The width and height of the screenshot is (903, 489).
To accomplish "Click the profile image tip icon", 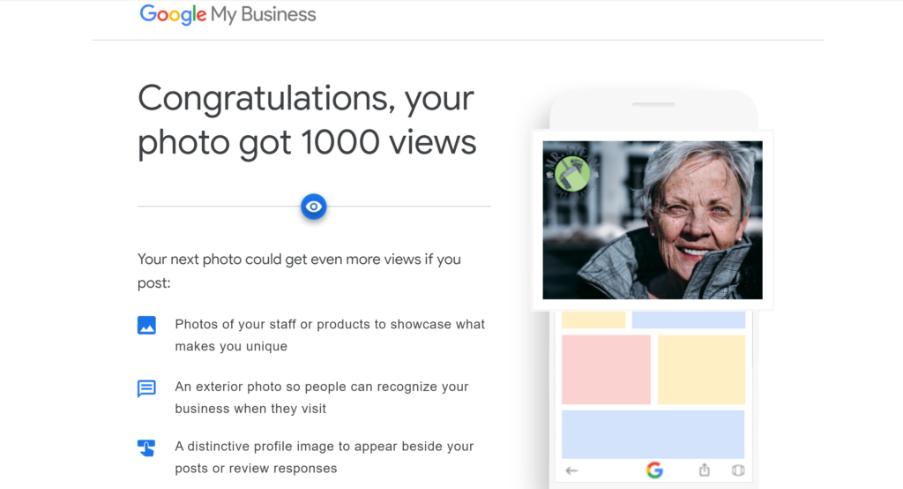I will click(147, 448).
